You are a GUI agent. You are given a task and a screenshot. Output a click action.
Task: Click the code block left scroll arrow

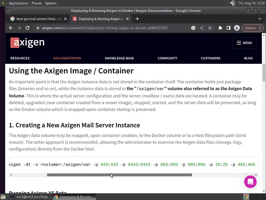pyautogui.click(x=11, y=175)
